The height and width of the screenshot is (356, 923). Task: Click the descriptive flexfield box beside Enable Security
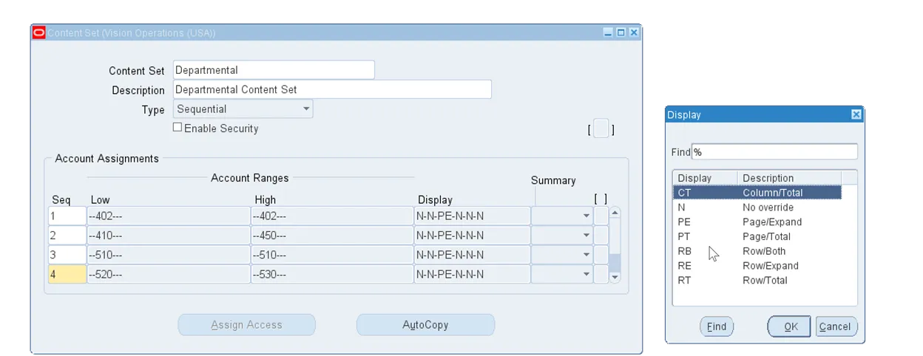(x=601, y=129)
